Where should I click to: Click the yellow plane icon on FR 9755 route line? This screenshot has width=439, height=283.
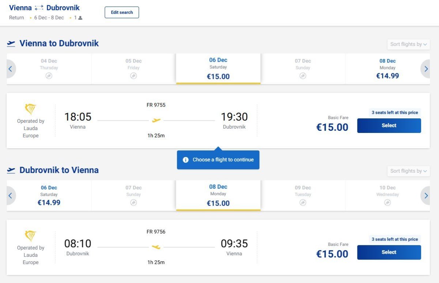click(x=156, y=120)
